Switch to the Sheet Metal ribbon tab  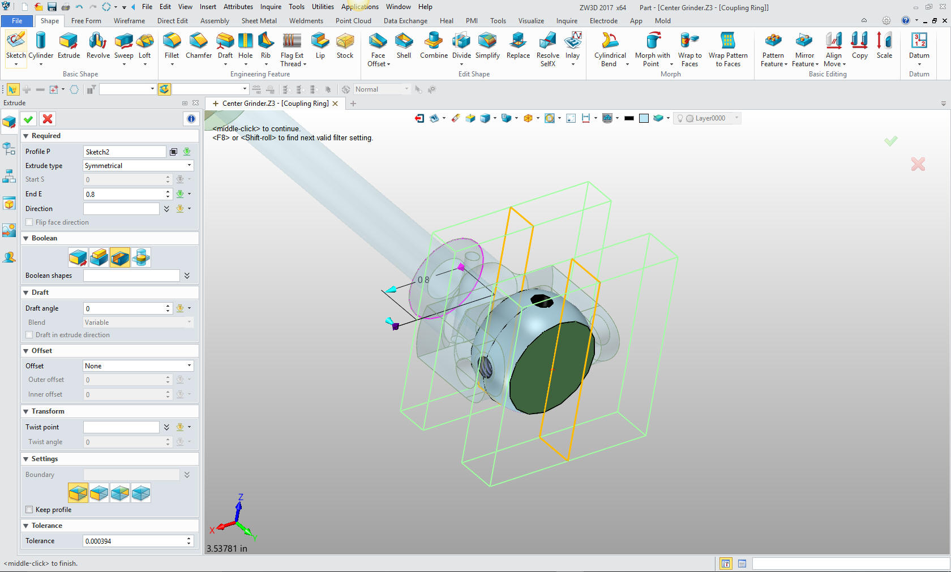[x=259, y=21]
